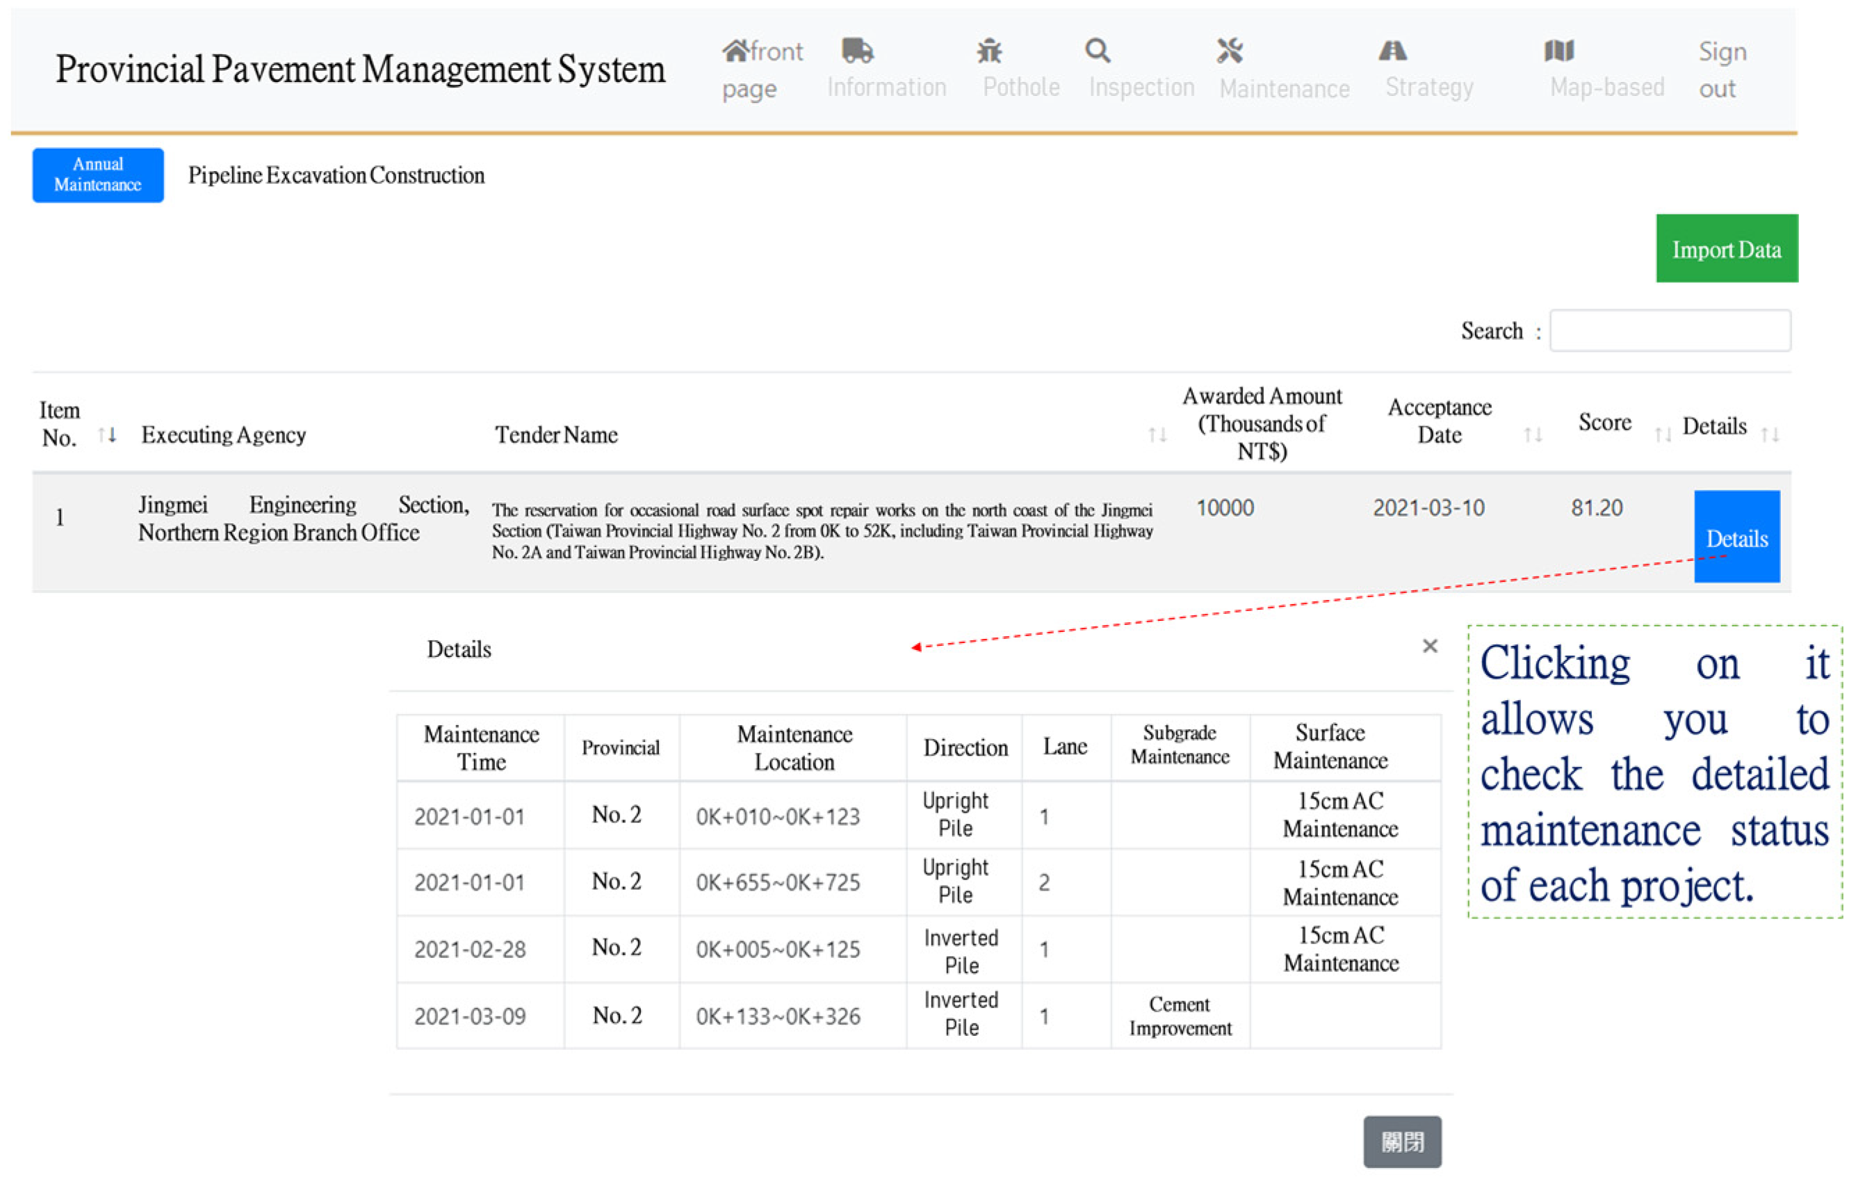Focus the Search input field
The image size is (1856, 1177).
click(x=1670, y=331)
